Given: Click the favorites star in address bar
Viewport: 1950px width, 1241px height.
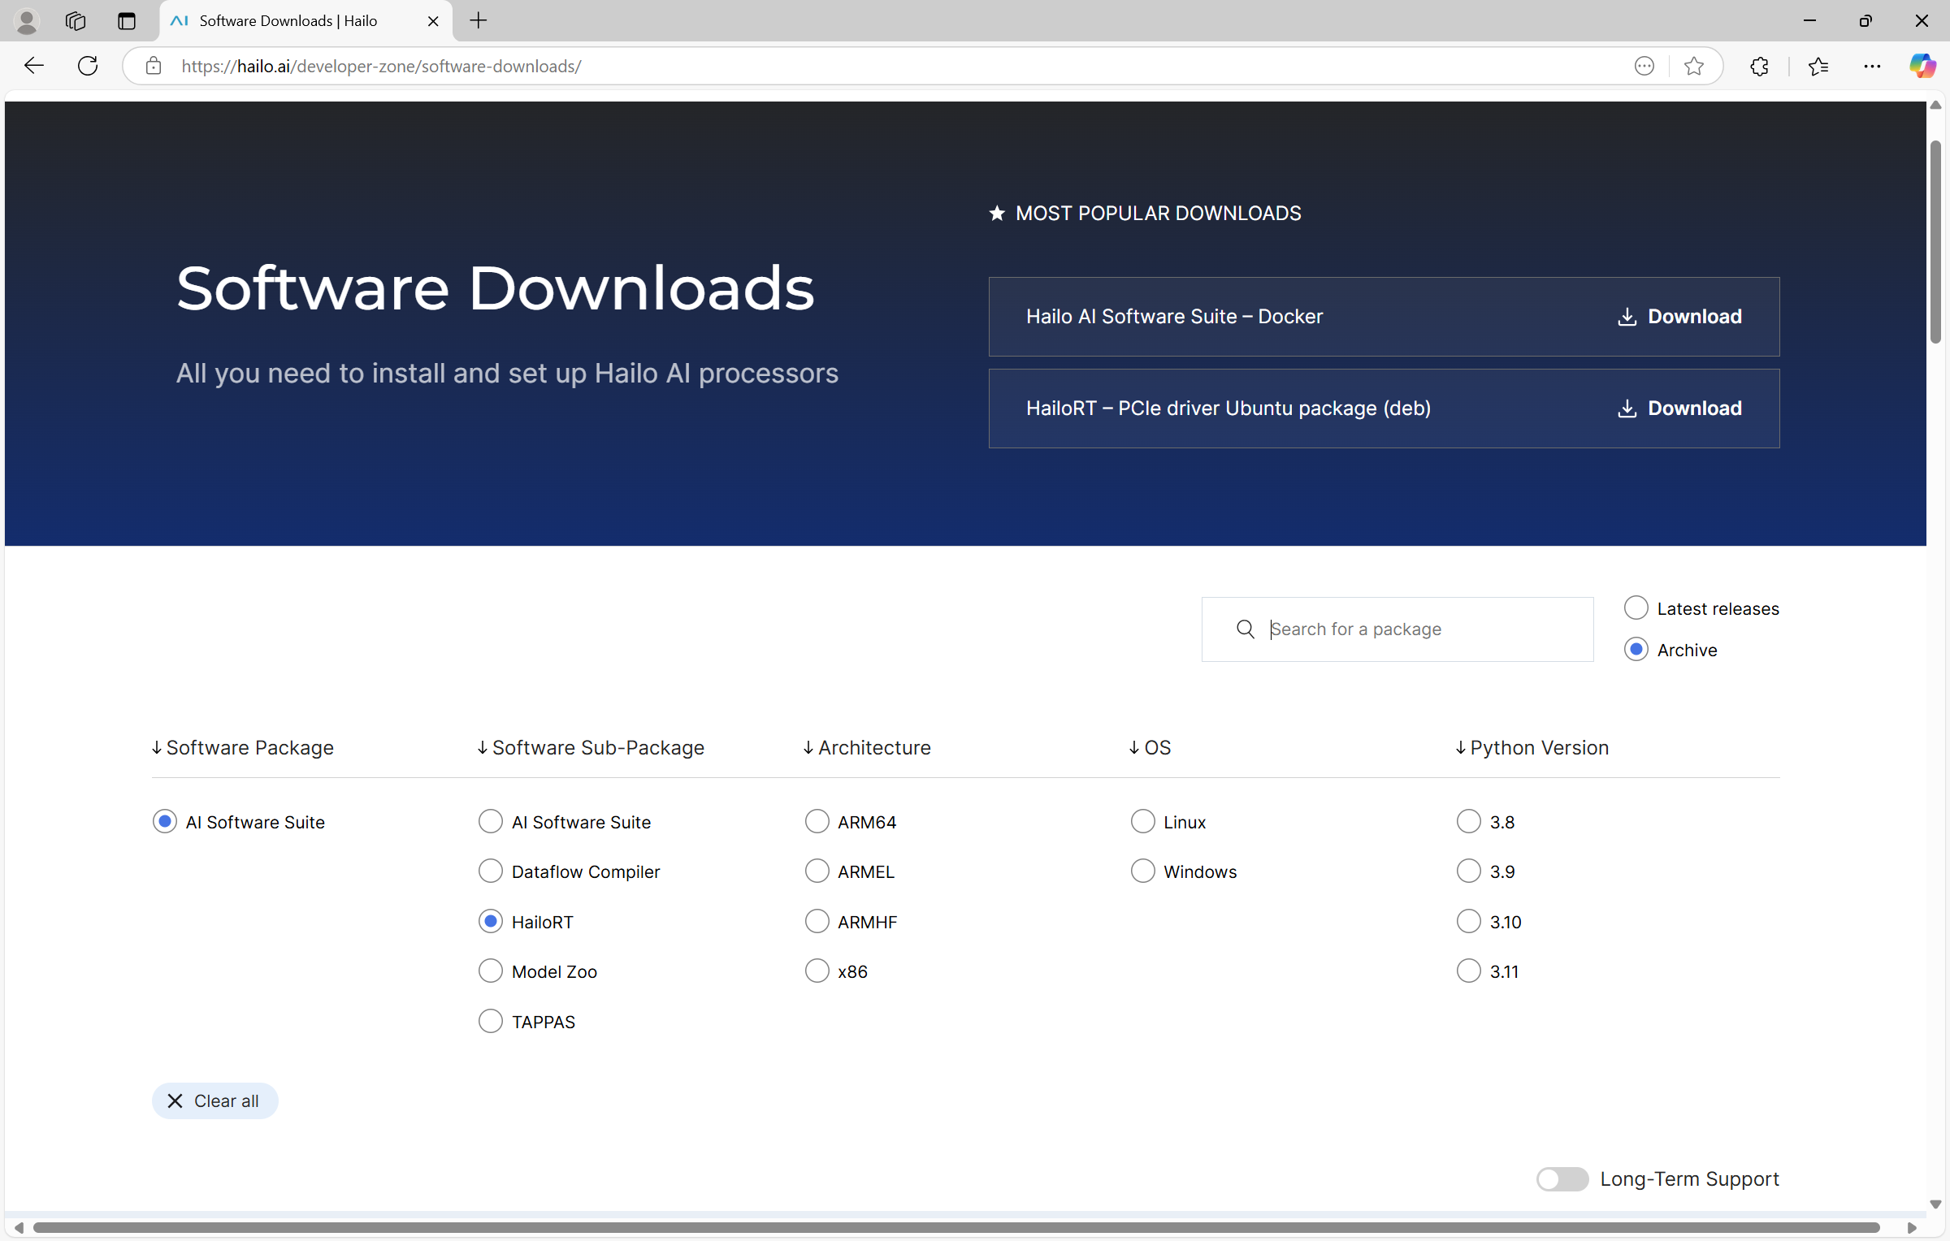Looking at the screenshot, I should tap(1694, 66).
